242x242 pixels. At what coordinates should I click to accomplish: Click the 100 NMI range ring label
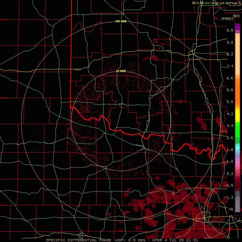(x=121, y=21)
